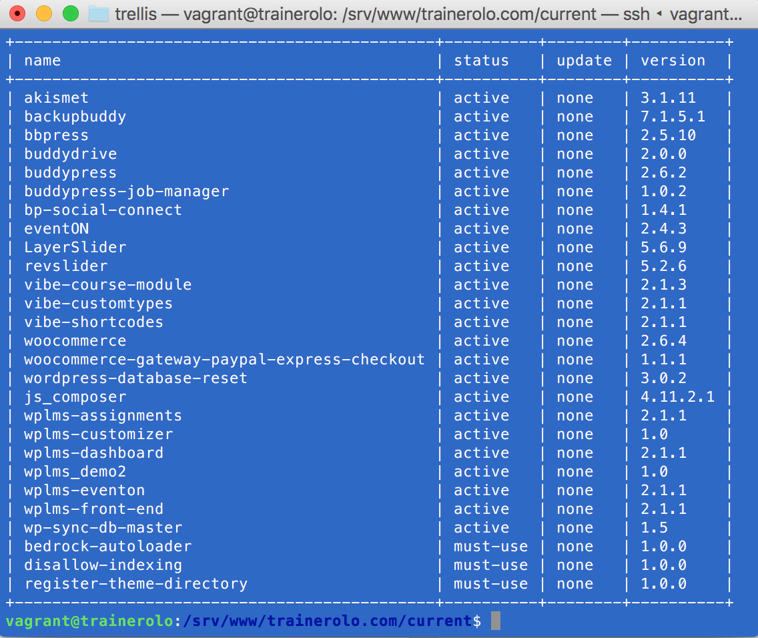Click the "update" column header
Image resolution: width=758 pixels, height=638 pixels.
pos(585,61)
